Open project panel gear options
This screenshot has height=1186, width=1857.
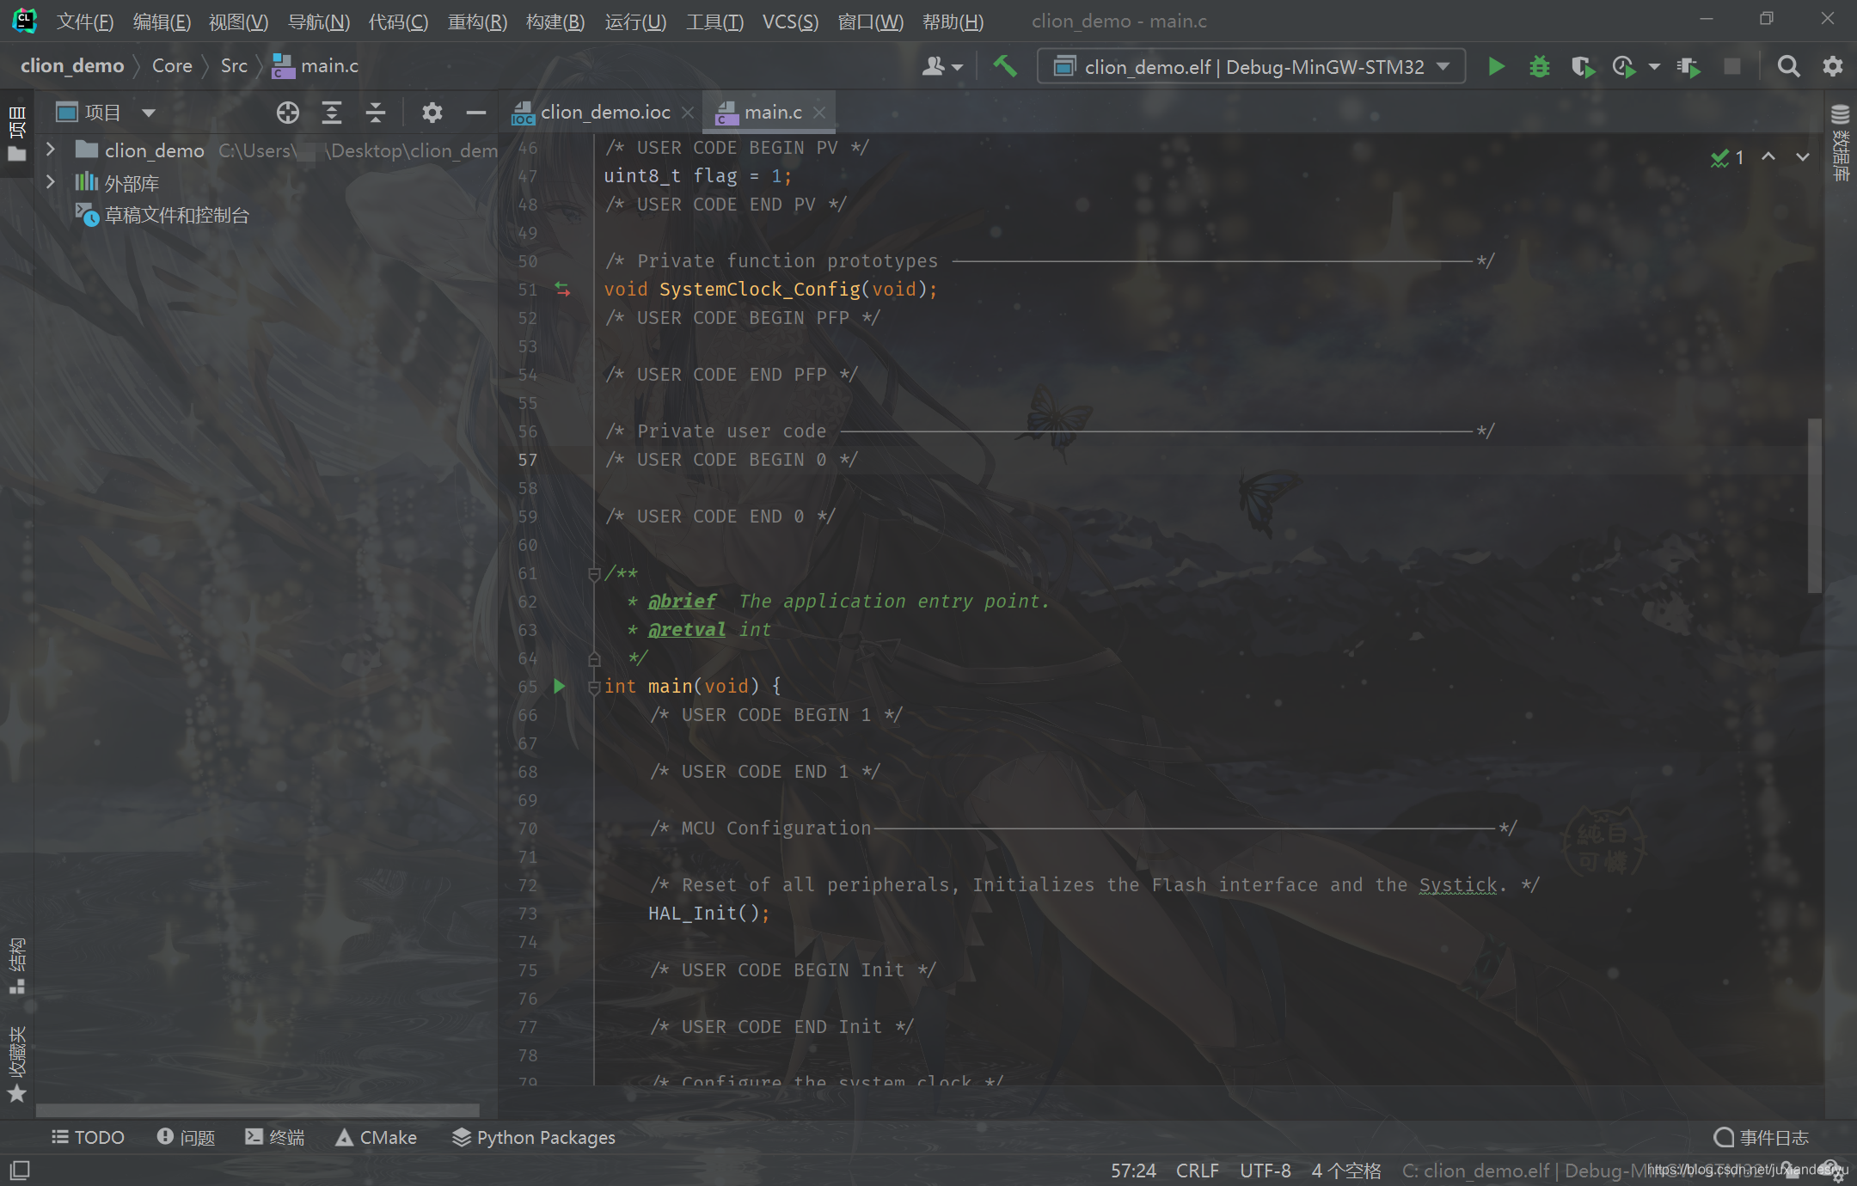point(432,113)
